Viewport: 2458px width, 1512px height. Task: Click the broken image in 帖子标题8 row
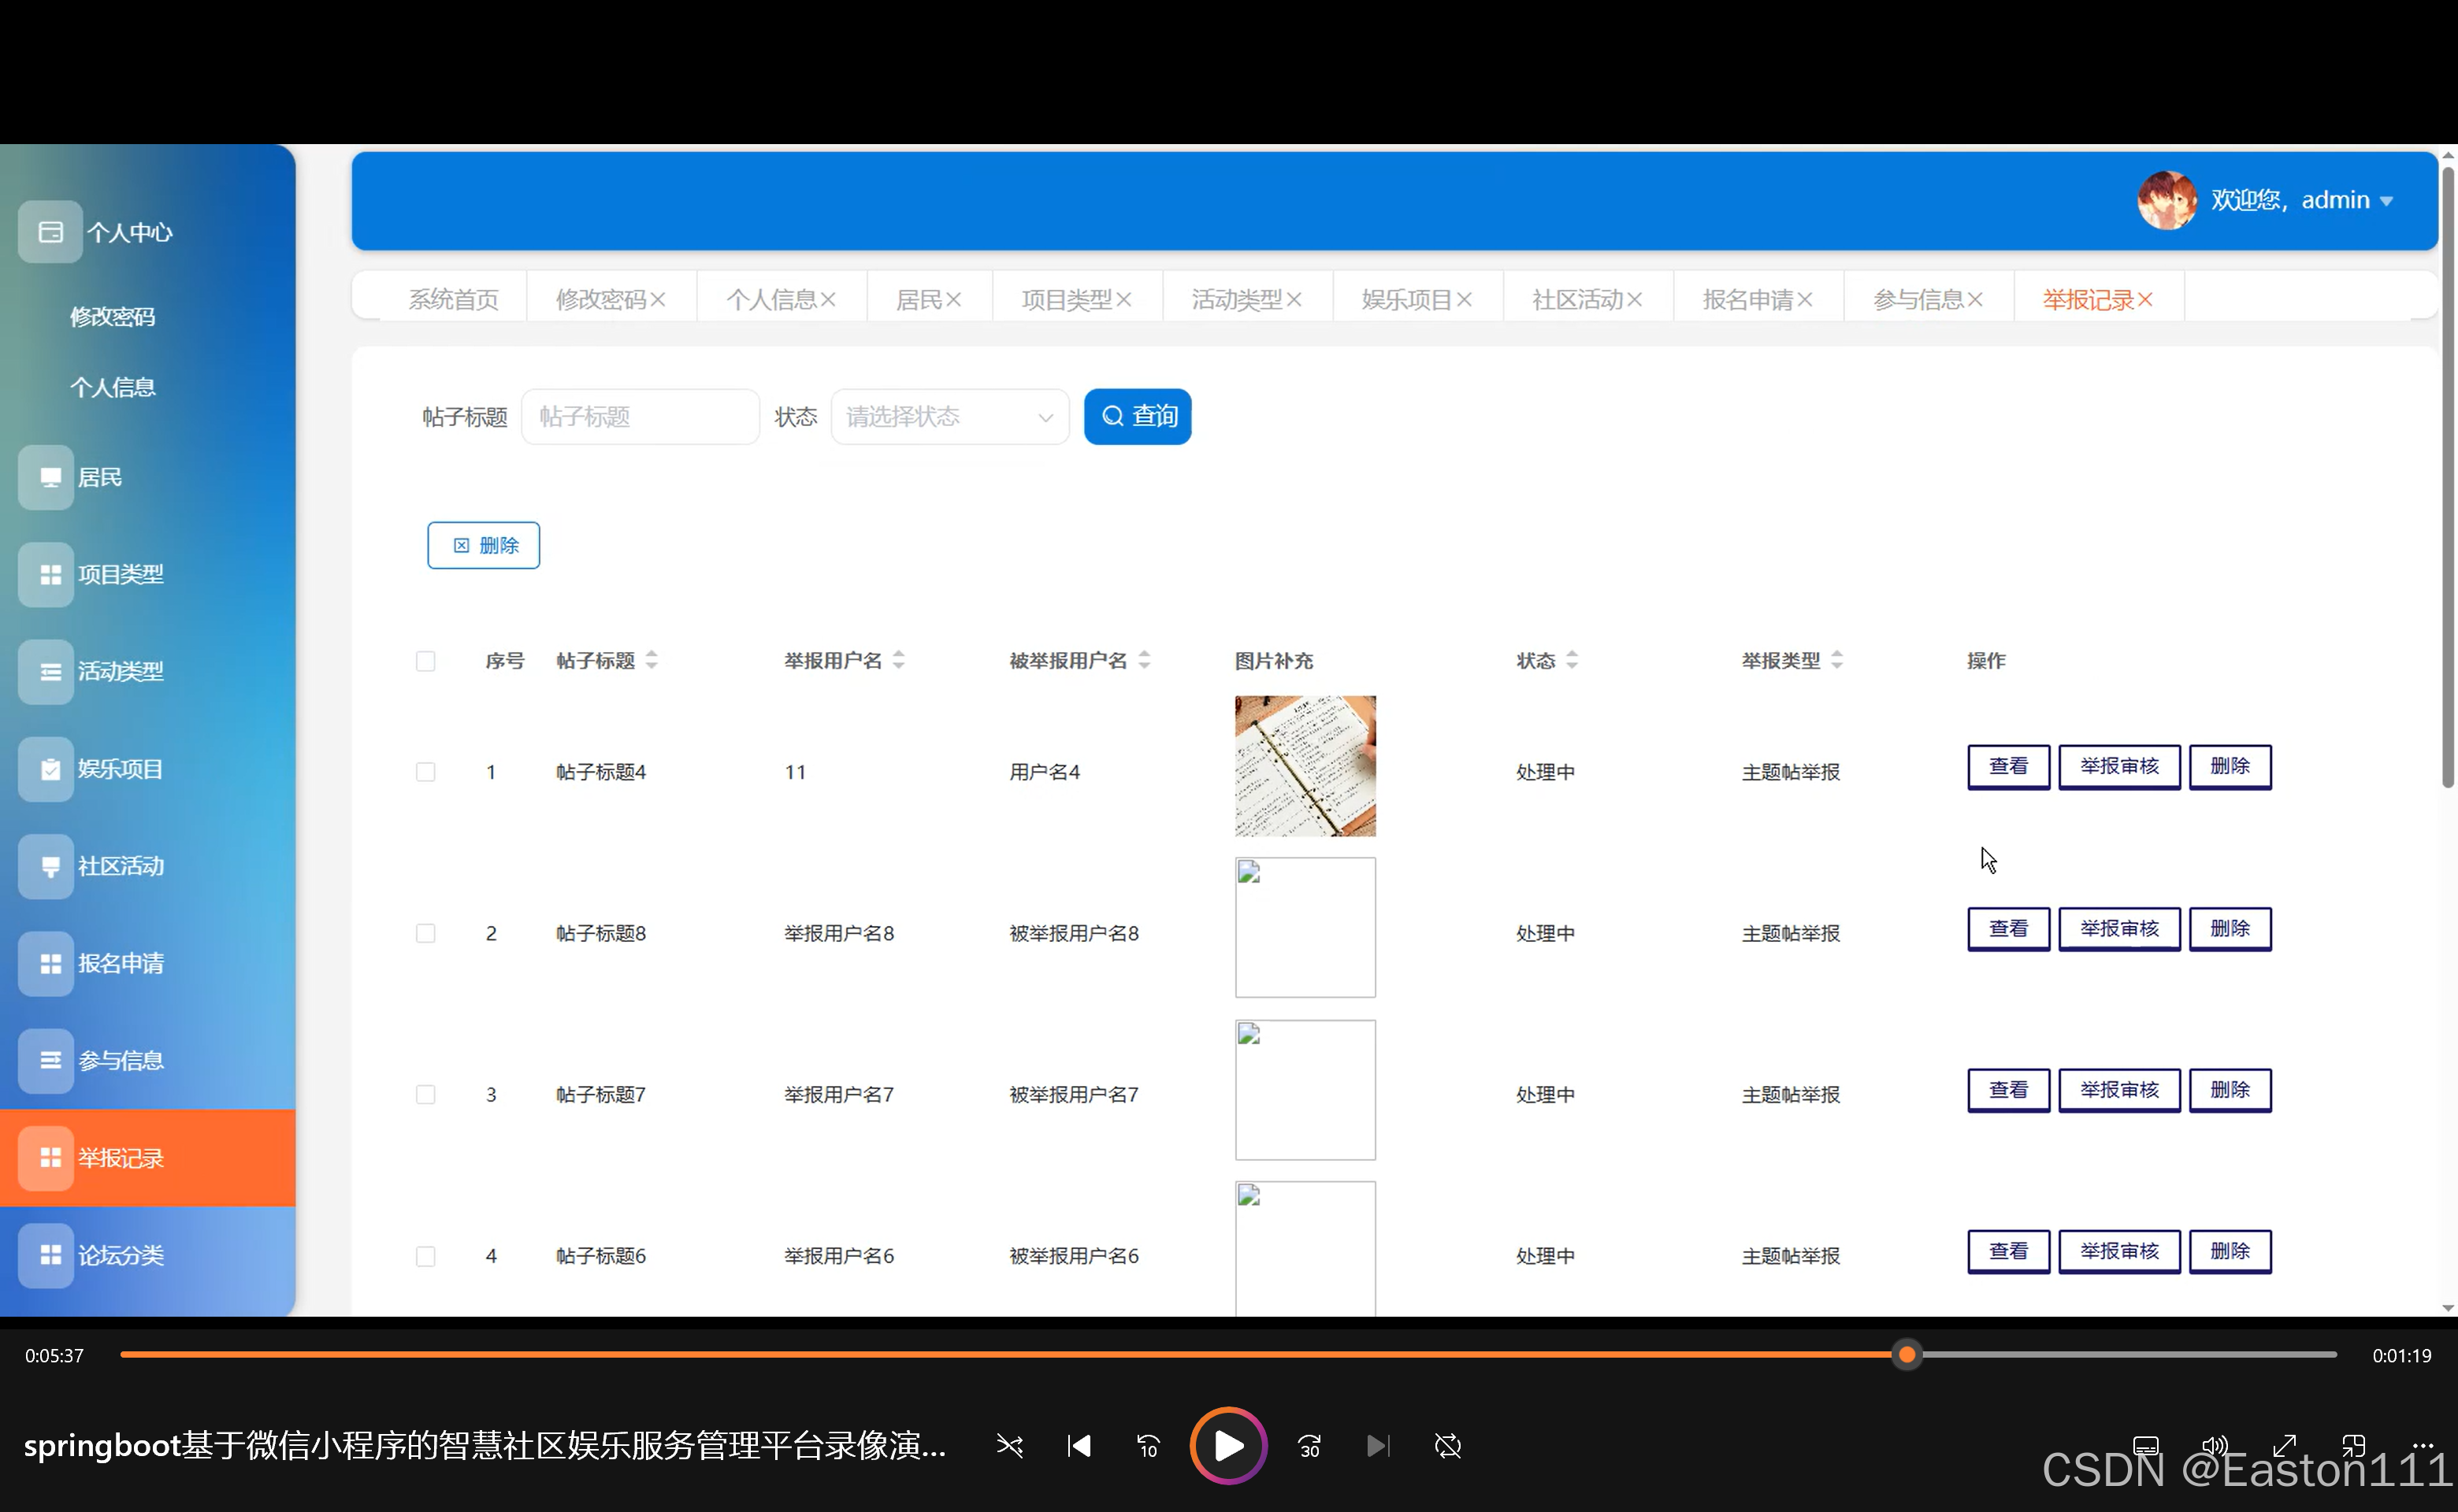pos(1305,927)
